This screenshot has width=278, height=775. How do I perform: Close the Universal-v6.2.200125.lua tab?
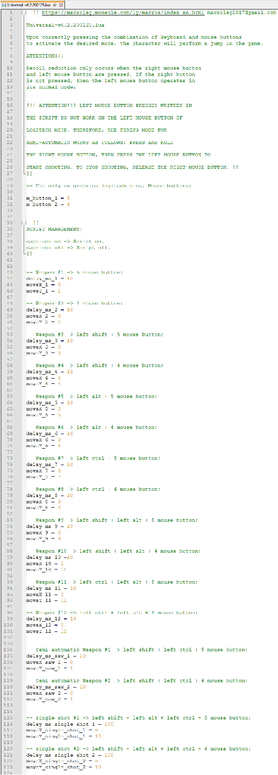pos(61,4)
